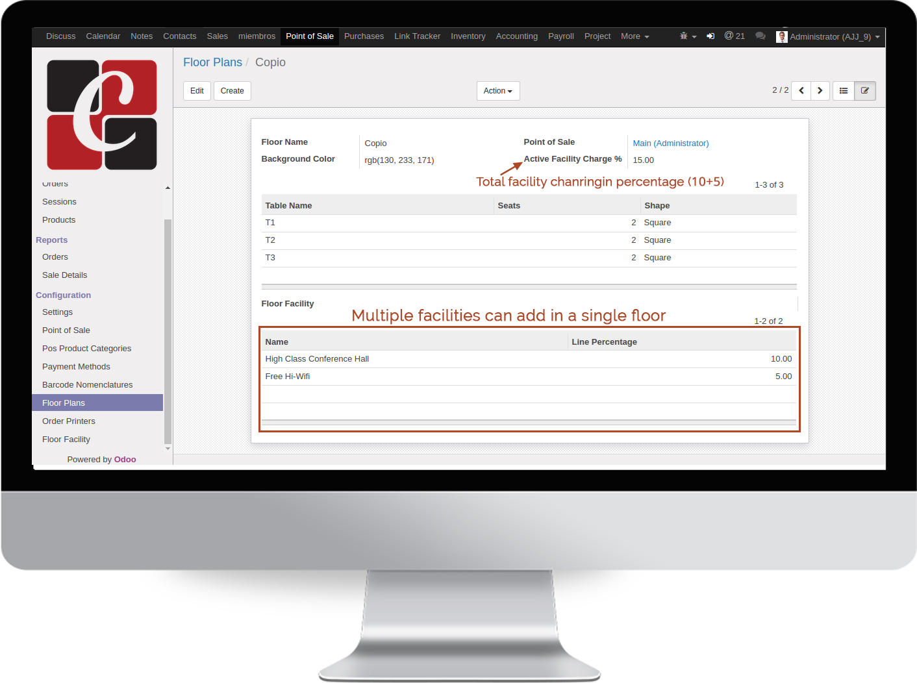Click the Create button
The width and height of the screenshot is (917, 683).
232,91
